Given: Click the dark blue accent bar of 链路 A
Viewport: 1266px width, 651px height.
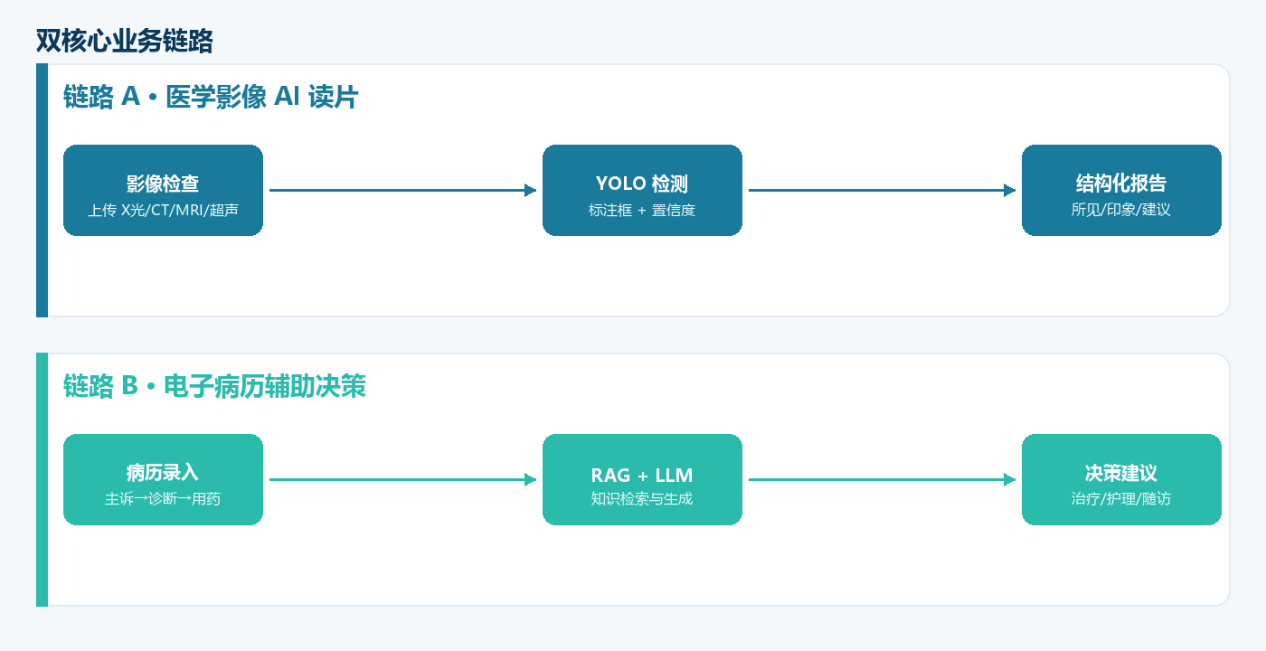Looking at the screenshot, I should [42, 190].
